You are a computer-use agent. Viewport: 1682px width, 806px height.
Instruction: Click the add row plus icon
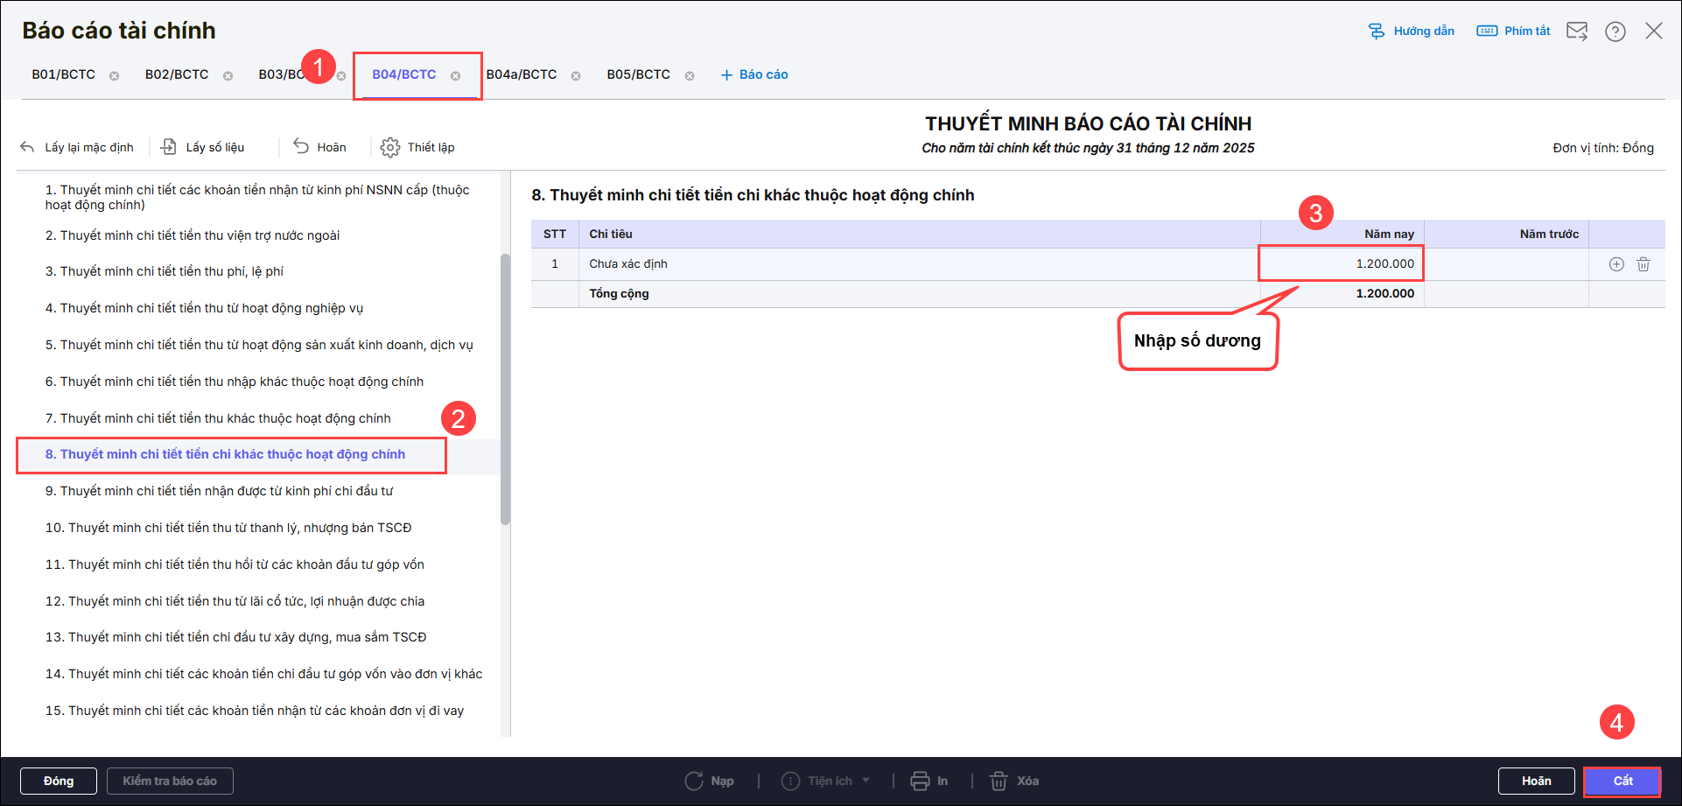pos(1616,264)
